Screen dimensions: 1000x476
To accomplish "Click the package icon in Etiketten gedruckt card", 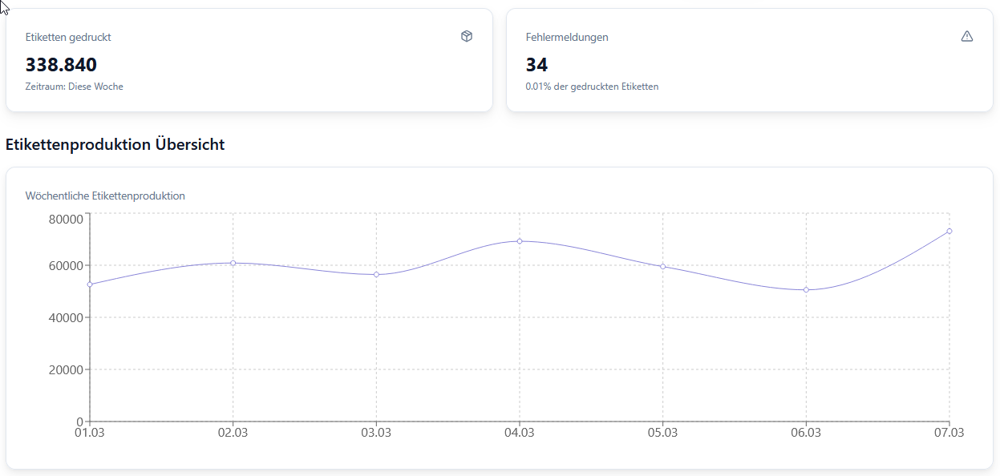I will click(467, 36).
